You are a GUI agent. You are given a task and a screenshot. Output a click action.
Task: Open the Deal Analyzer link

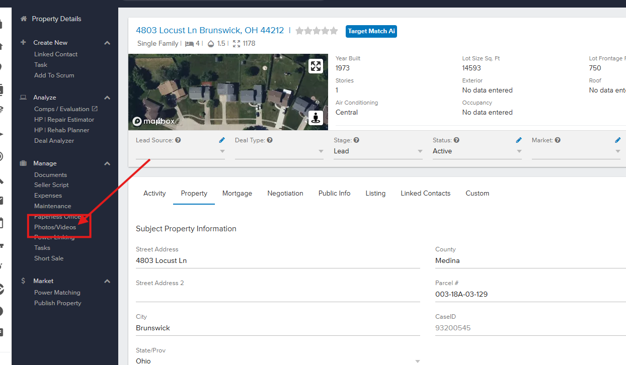(54, 141)
